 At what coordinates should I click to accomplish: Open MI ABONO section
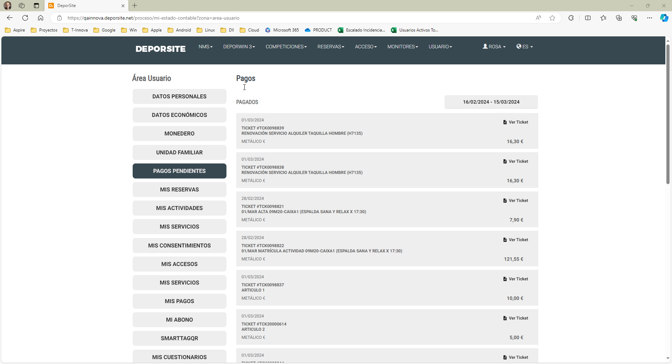(x=180, y=320)
